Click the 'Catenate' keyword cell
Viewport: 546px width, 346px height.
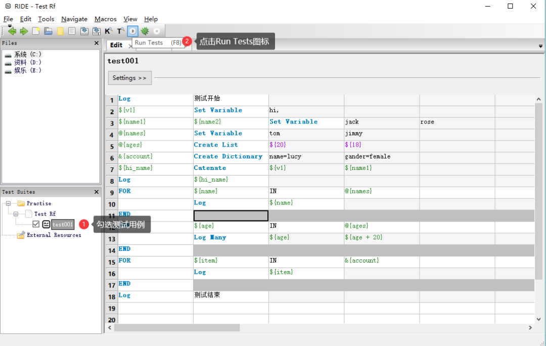[231, 169]
